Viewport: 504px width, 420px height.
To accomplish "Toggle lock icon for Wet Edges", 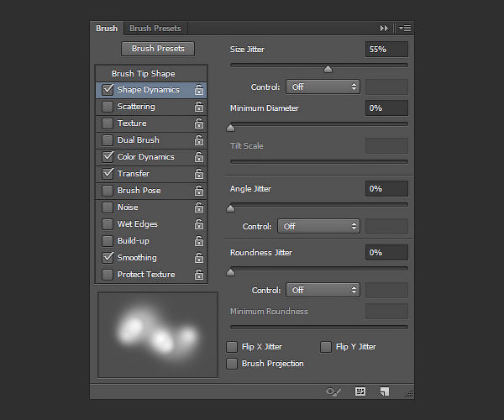I will click(x=199, y=224).
